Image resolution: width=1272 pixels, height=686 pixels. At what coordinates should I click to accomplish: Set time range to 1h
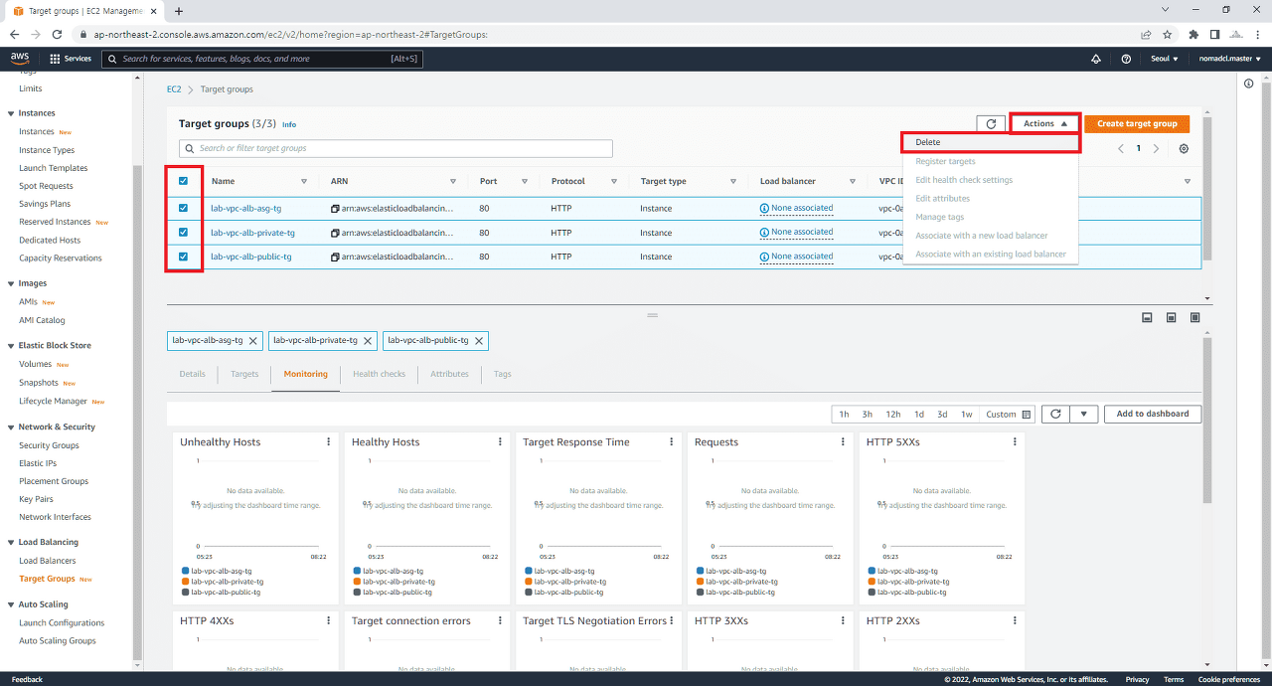click(844, 414)
